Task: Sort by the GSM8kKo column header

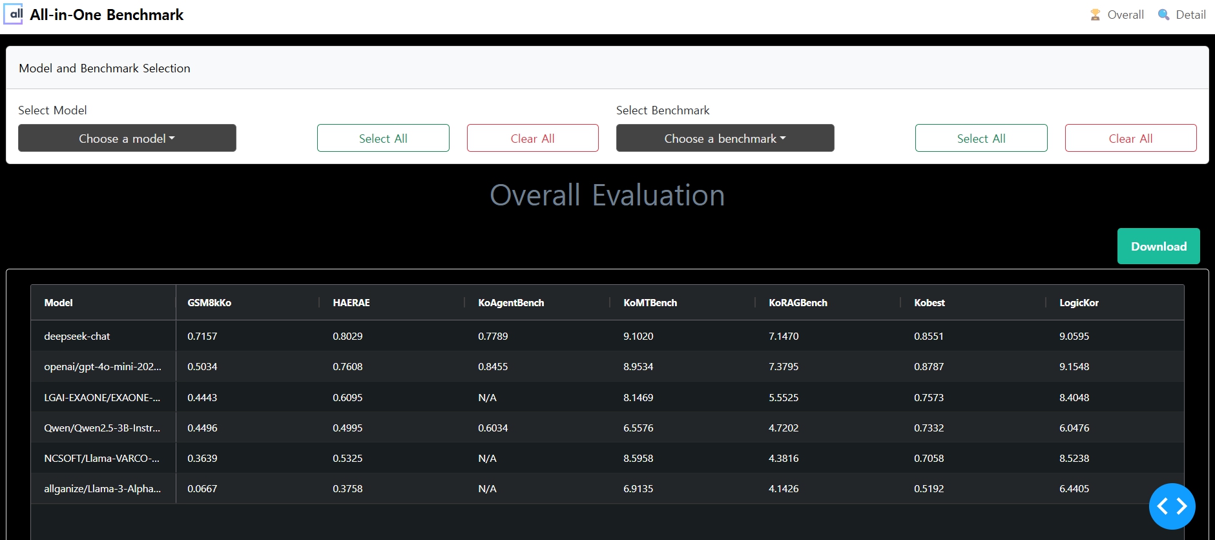Action: pos(209,303)
